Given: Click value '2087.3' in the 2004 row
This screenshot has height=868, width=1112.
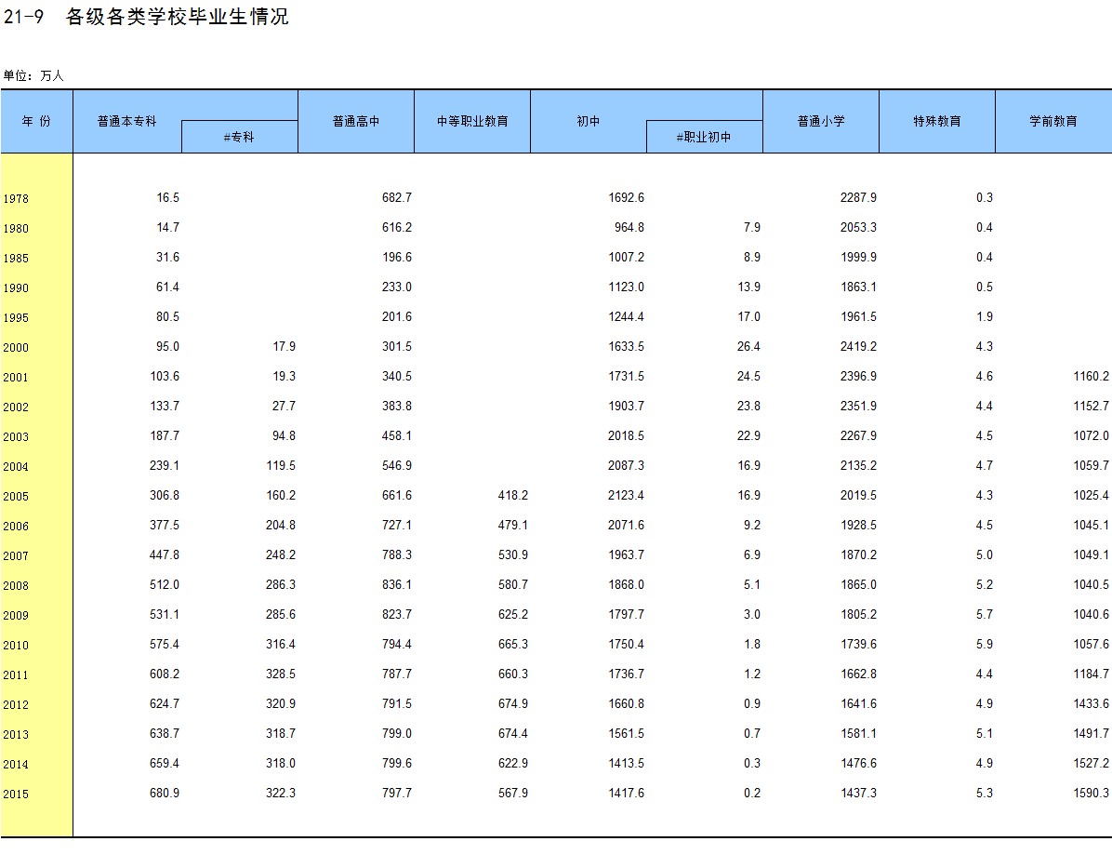Looking at the screenshot, I should 627,466.
